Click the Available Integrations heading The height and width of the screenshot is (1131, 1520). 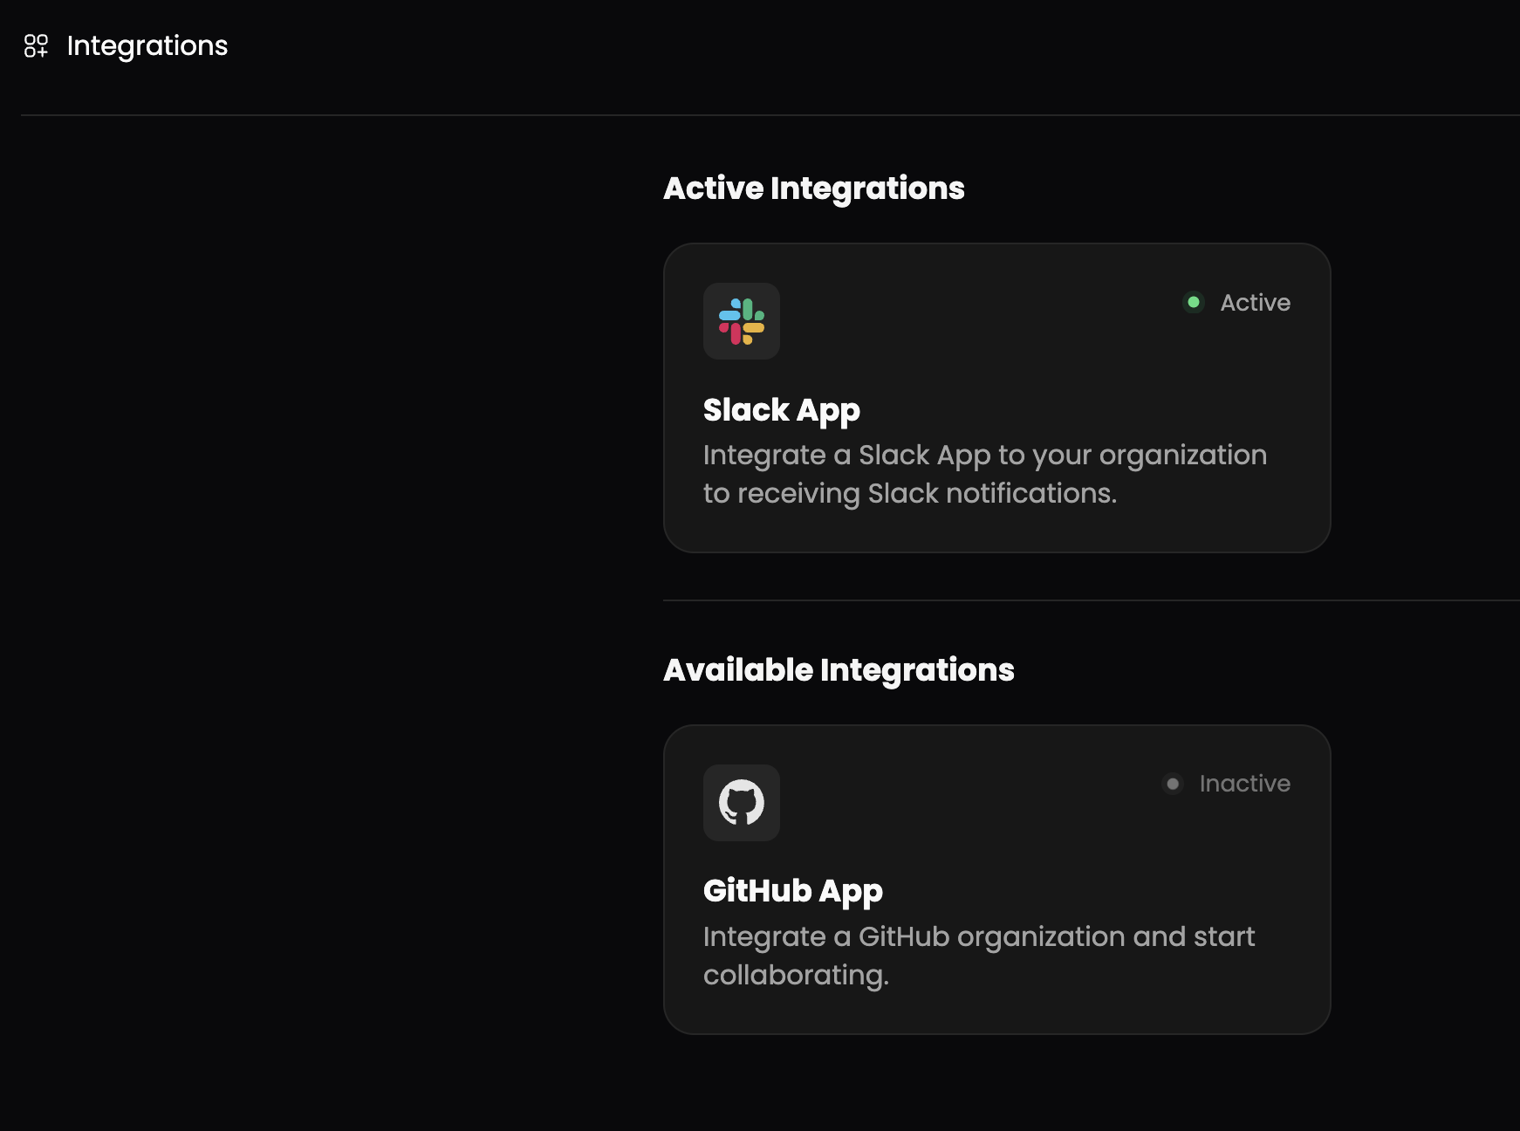point(839,669)
